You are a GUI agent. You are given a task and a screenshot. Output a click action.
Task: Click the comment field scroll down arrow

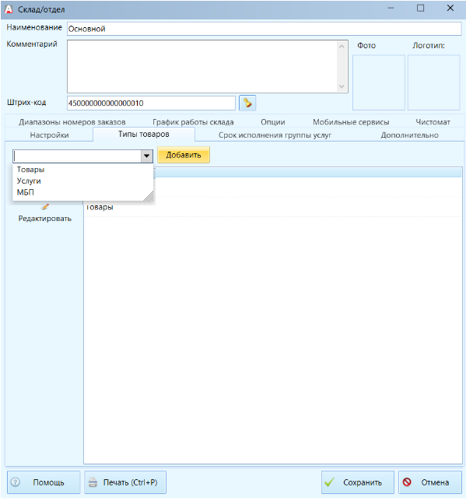[x=342, y=86]
